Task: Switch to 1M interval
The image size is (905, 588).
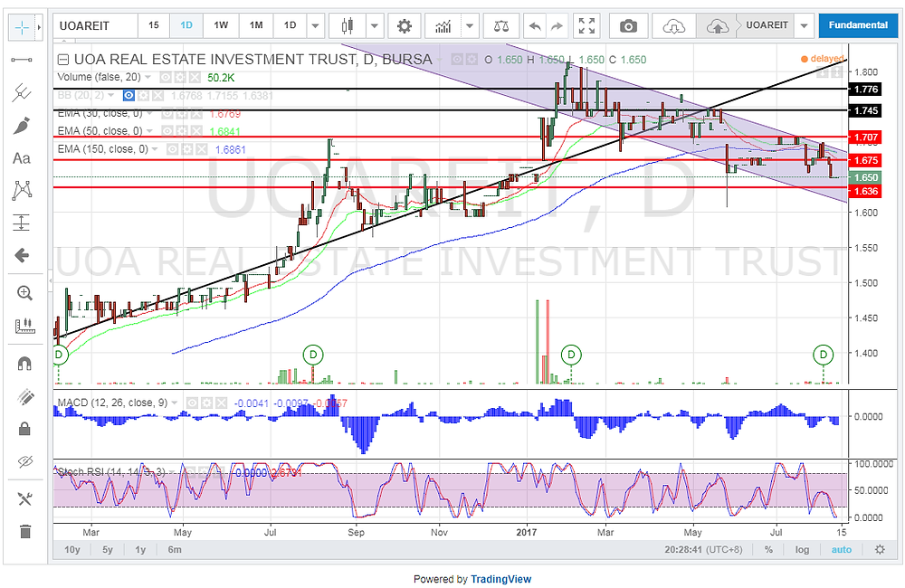Action: (x=256, y=25)
